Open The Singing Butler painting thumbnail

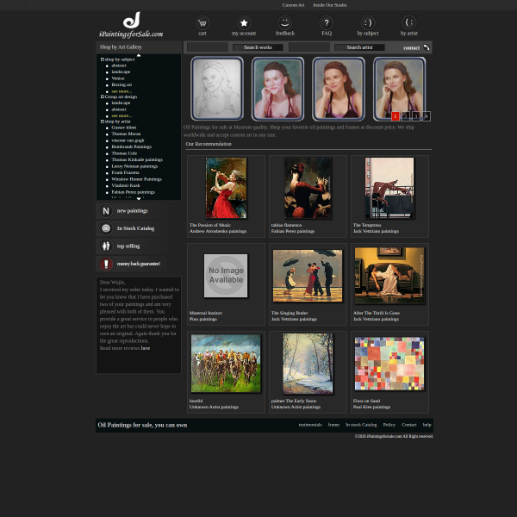[308, 276]
